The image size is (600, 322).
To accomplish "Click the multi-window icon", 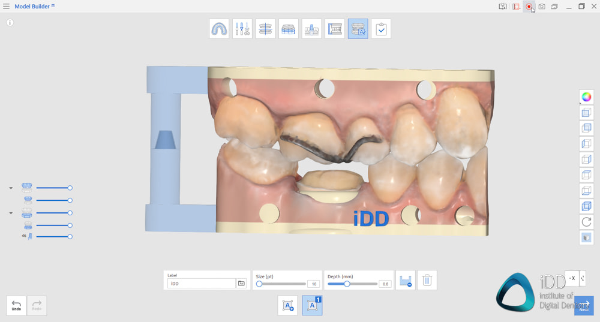I will click(554, 7).
